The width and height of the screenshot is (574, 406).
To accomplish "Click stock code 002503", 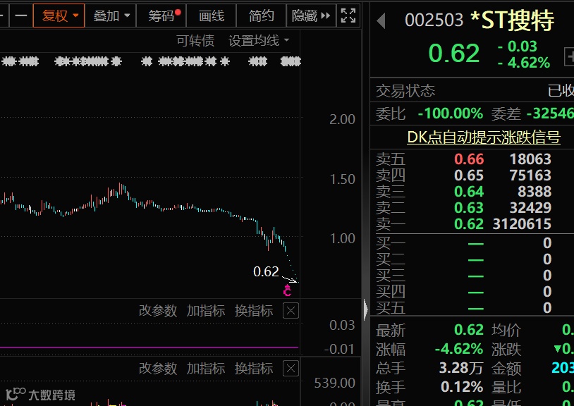I will 434,20.
